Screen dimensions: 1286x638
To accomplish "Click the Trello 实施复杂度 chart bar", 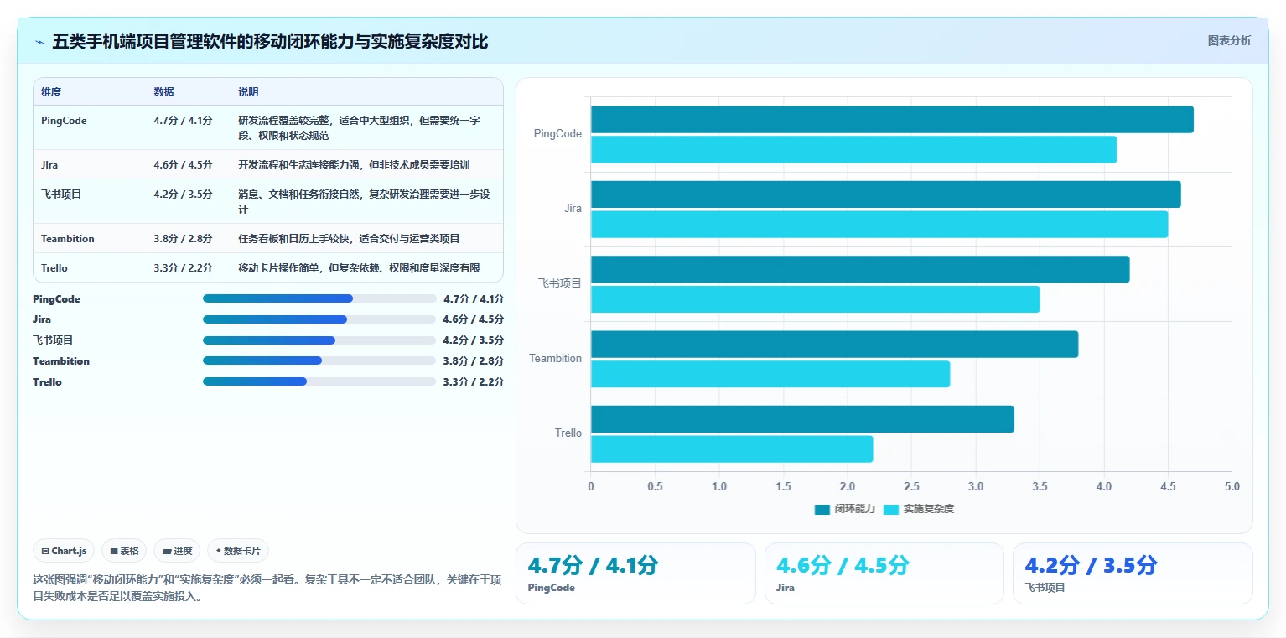I will click(732, 449).
